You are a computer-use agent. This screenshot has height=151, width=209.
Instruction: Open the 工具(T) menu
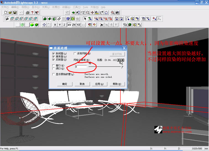77,7
